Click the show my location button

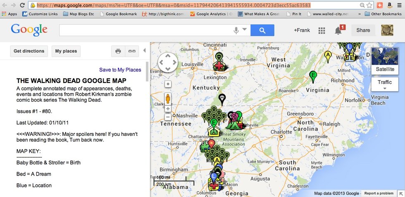click(168, 84)
